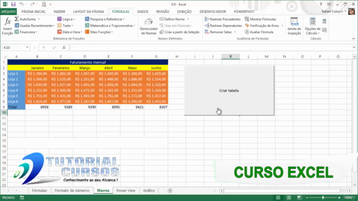Click print preview quick access icon
The width and height of the screenshot is (358, 201).
pos(44,4)
